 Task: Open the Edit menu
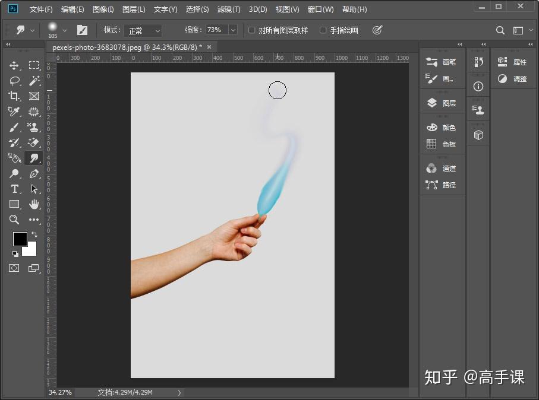tap(72, 9)
